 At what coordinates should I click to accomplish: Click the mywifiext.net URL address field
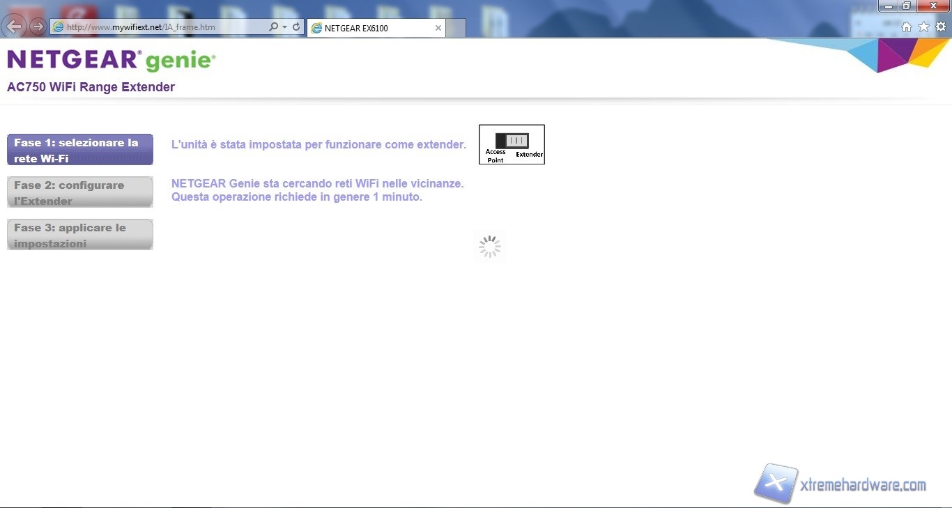[x=160, y=27]
